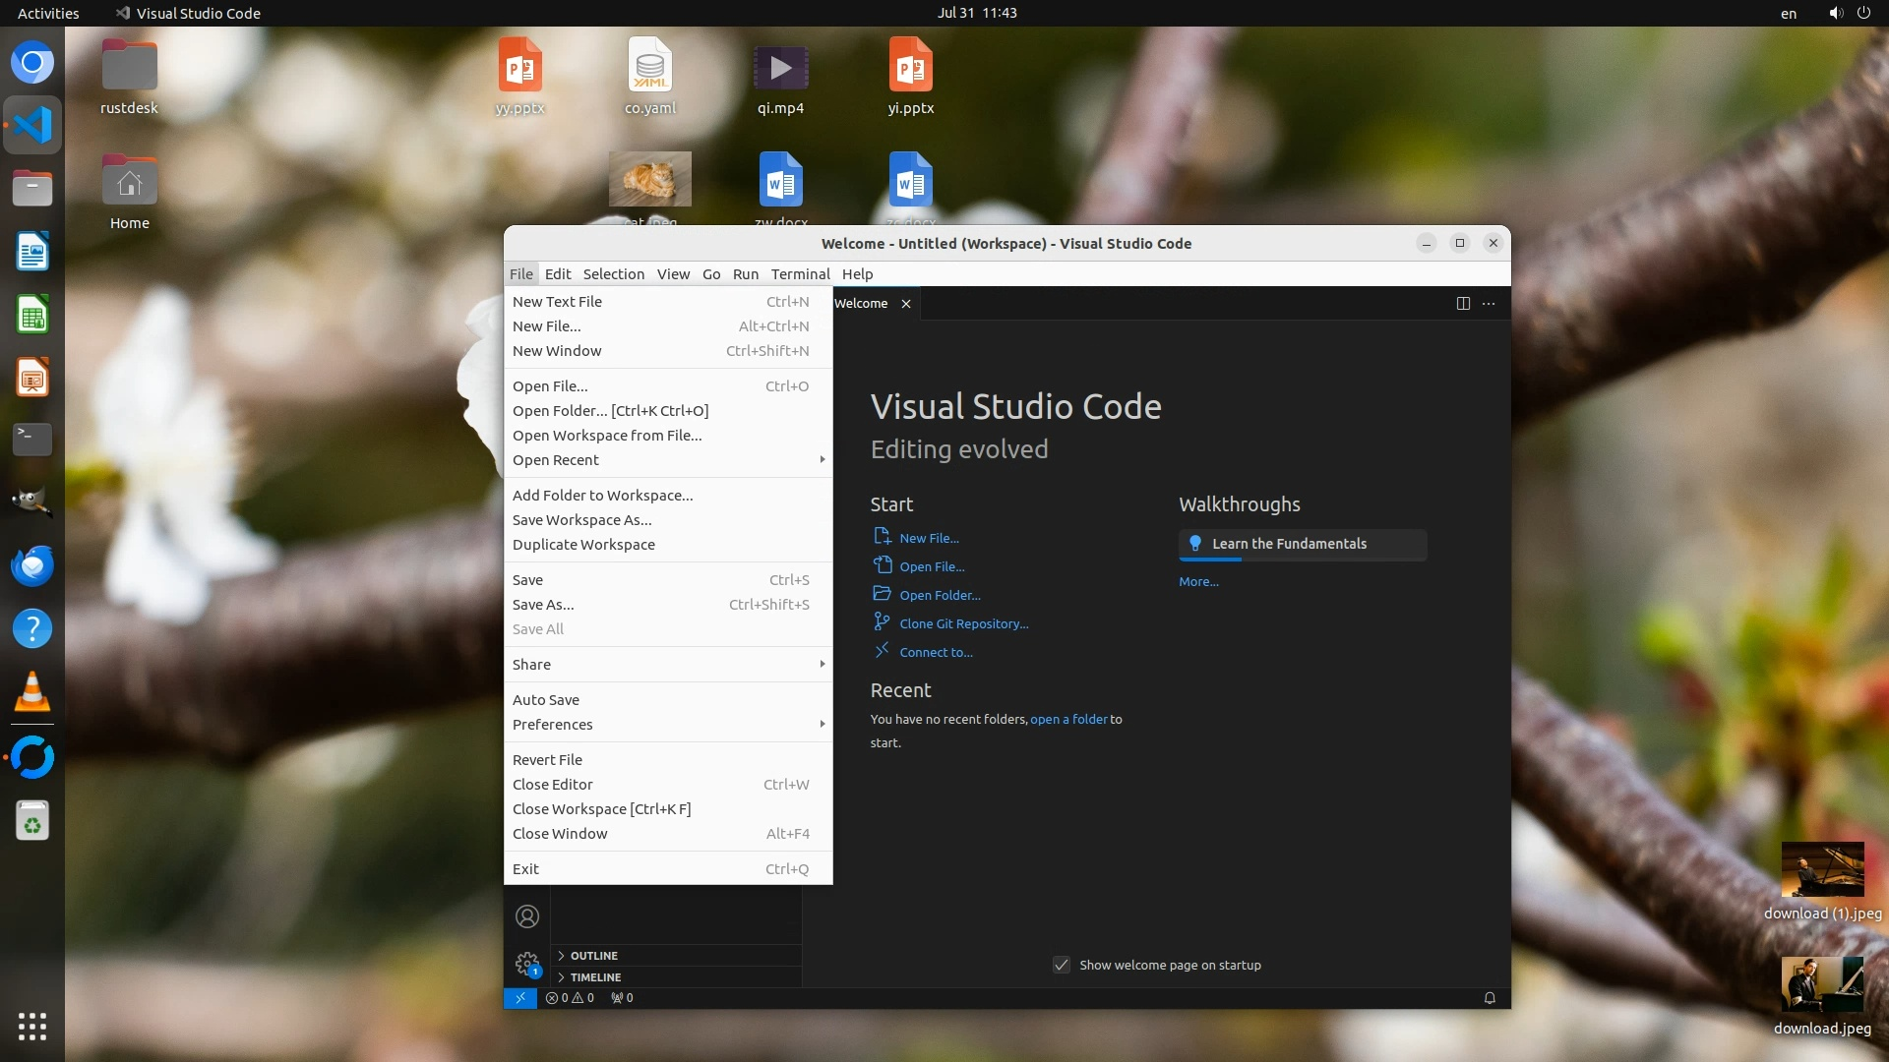Uncheck Show welcome page on startup
1889x1062 pixels.
pos(1062,965)
